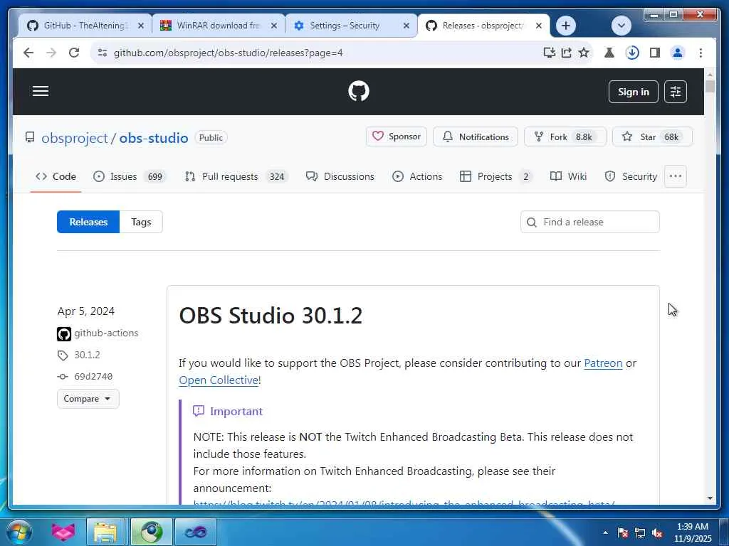Click the repository icon beside obsproject

pos(30,137)
